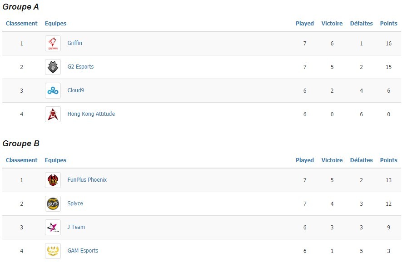Open the FunPlus Phoenix team link
The image size is (402, 268).
pyautogui.click(x=87, y=180)
